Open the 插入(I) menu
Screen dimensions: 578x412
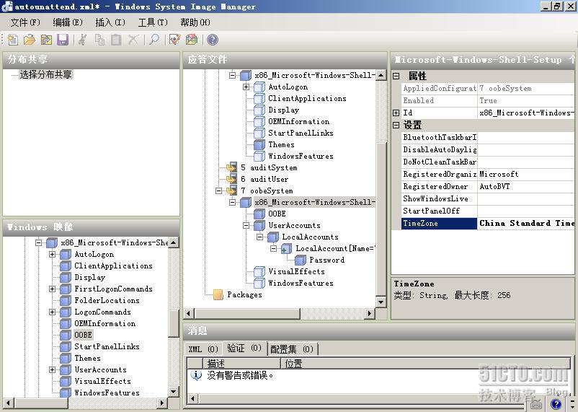pyautogui.click(x=110, y=22)
